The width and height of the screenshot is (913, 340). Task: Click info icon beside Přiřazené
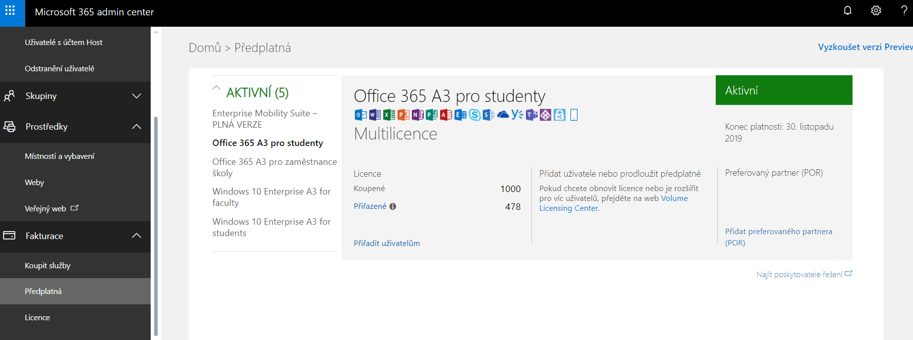[x=393, y=206]
